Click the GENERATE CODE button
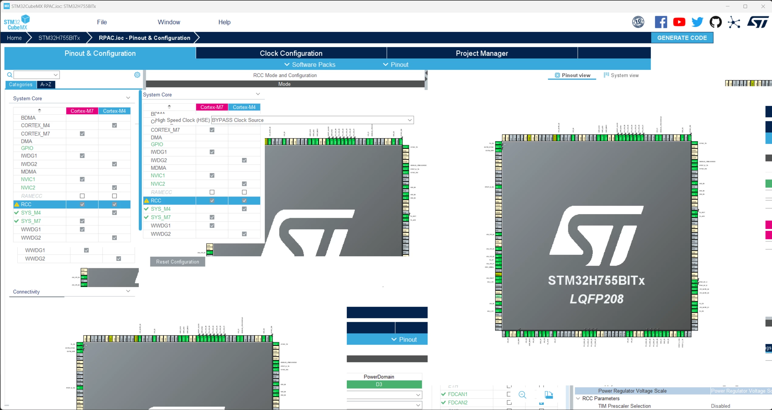This screenshot has width=772, height=410. (682, 38)
